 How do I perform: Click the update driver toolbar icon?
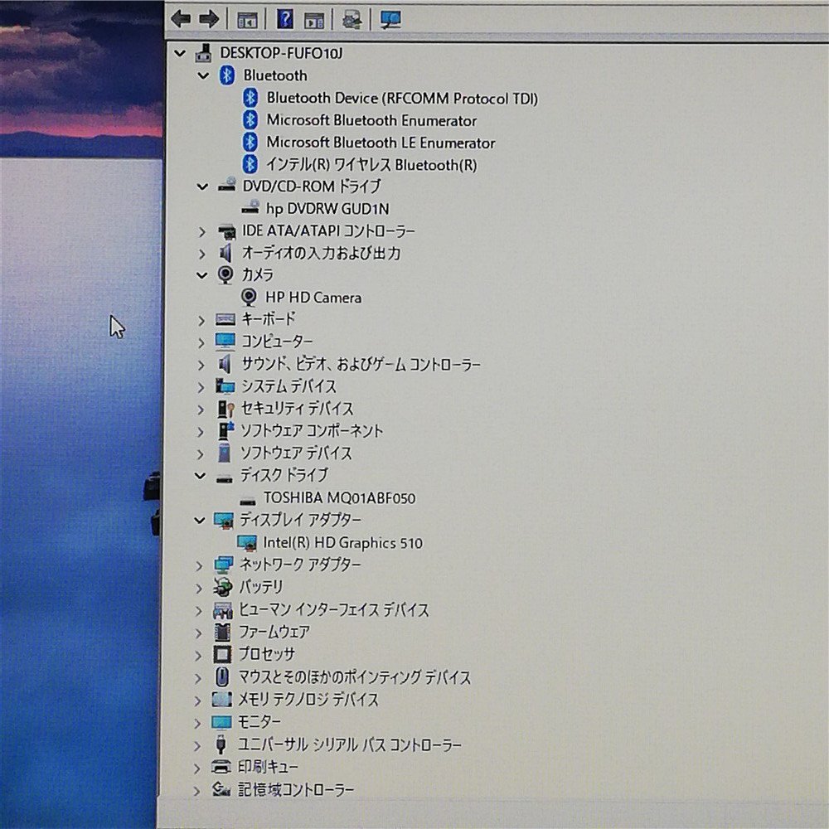coord(351,18)
